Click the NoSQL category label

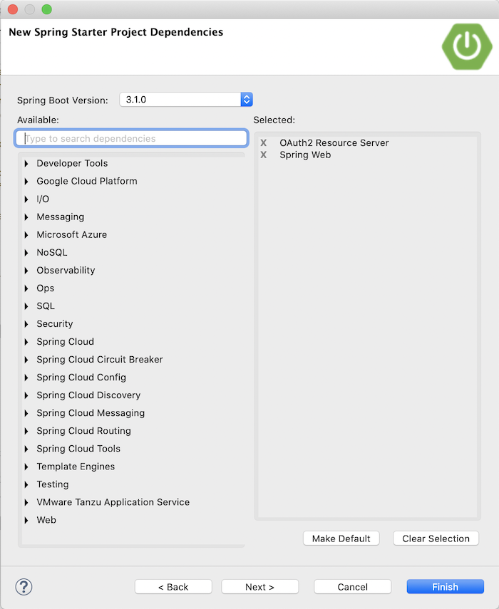(52, 252)
